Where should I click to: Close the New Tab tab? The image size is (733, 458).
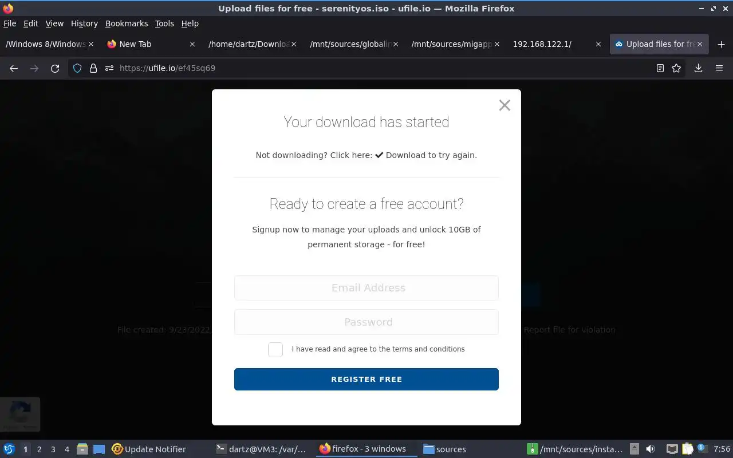[x=192, y=44]
